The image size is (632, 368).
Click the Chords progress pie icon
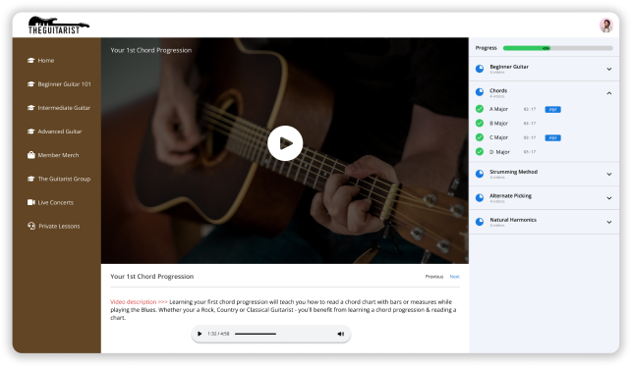pos(480,92)
